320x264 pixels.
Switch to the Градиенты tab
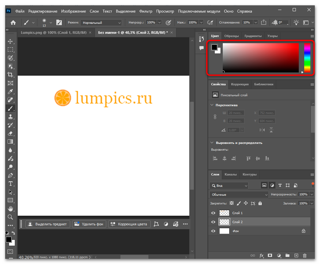tap(253, 36)
